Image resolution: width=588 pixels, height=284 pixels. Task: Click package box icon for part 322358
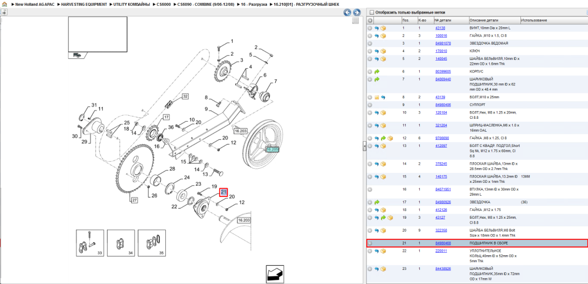(383, 230)
